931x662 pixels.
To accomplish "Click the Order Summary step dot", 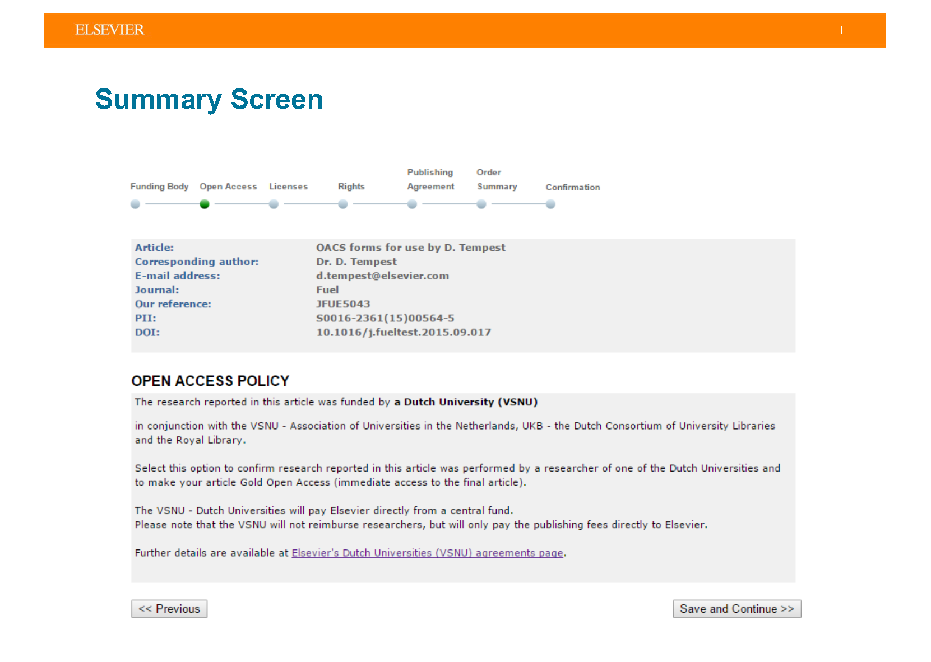I will point(481,204).
